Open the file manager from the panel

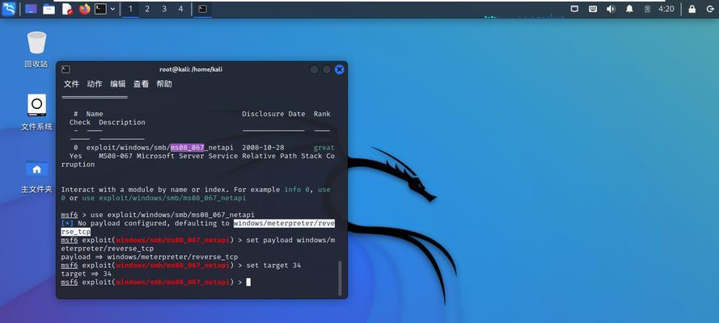tap(49, 9)
